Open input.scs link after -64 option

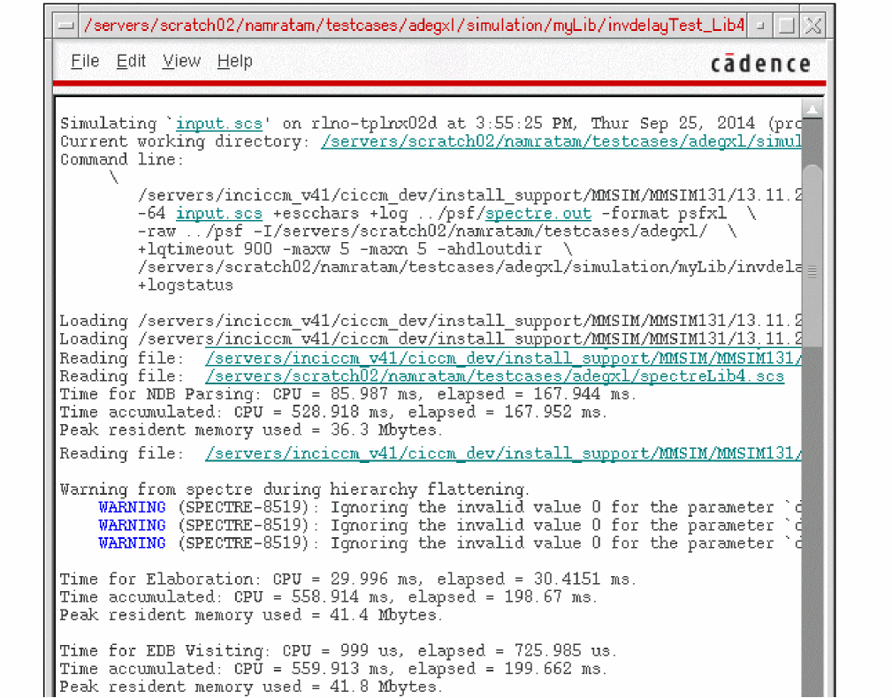pos(219,213)
